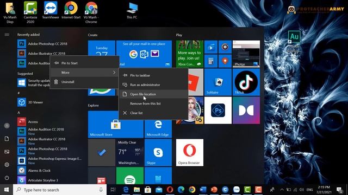Open the Microsoft Edge tile

coord(158,129)
